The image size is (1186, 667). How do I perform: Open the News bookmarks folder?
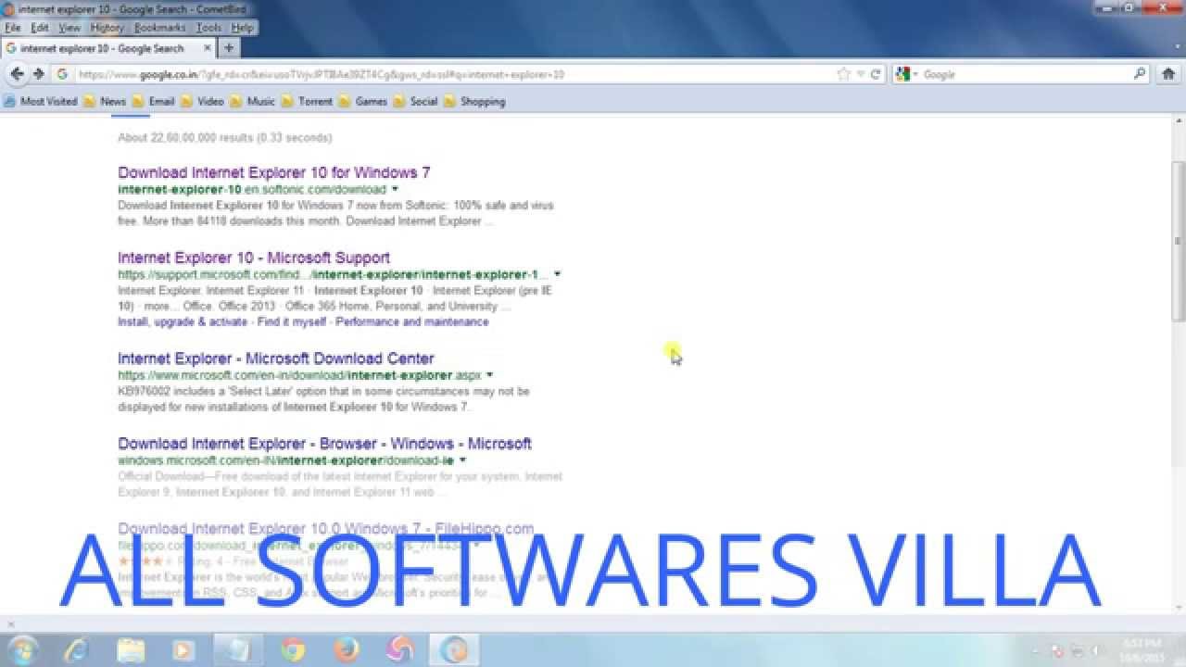coord(105,101)
